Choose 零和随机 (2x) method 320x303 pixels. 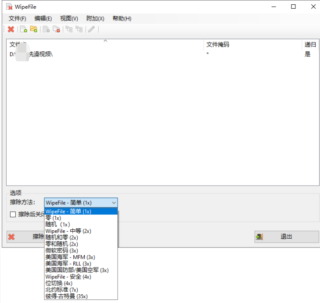(81, 244)
